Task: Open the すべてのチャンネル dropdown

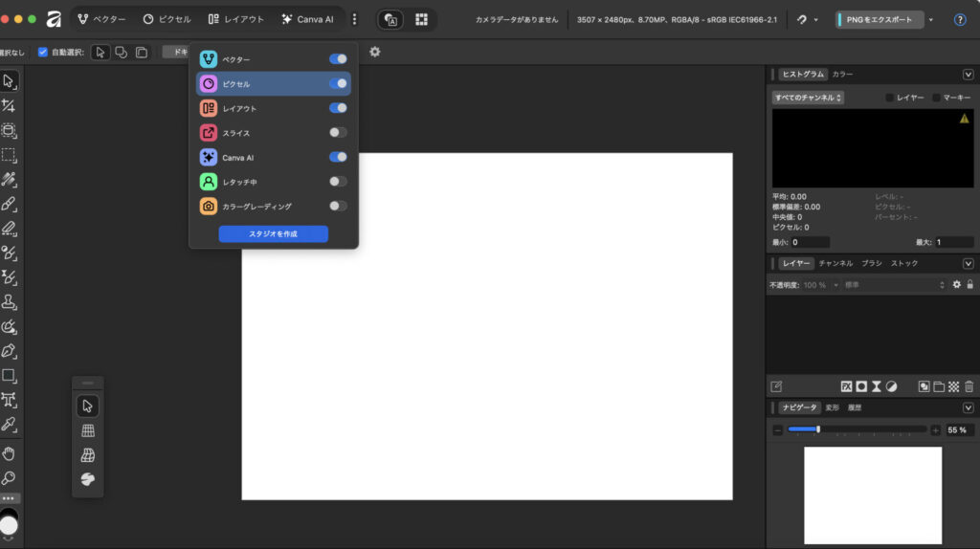Action: click(808, 98)
